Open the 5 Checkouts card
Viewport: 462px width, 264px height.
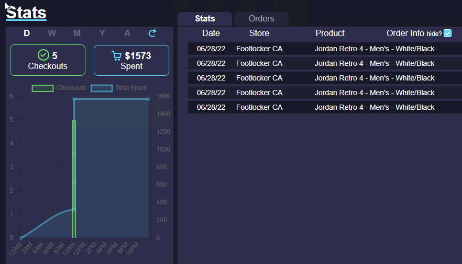tap(48, 60)
